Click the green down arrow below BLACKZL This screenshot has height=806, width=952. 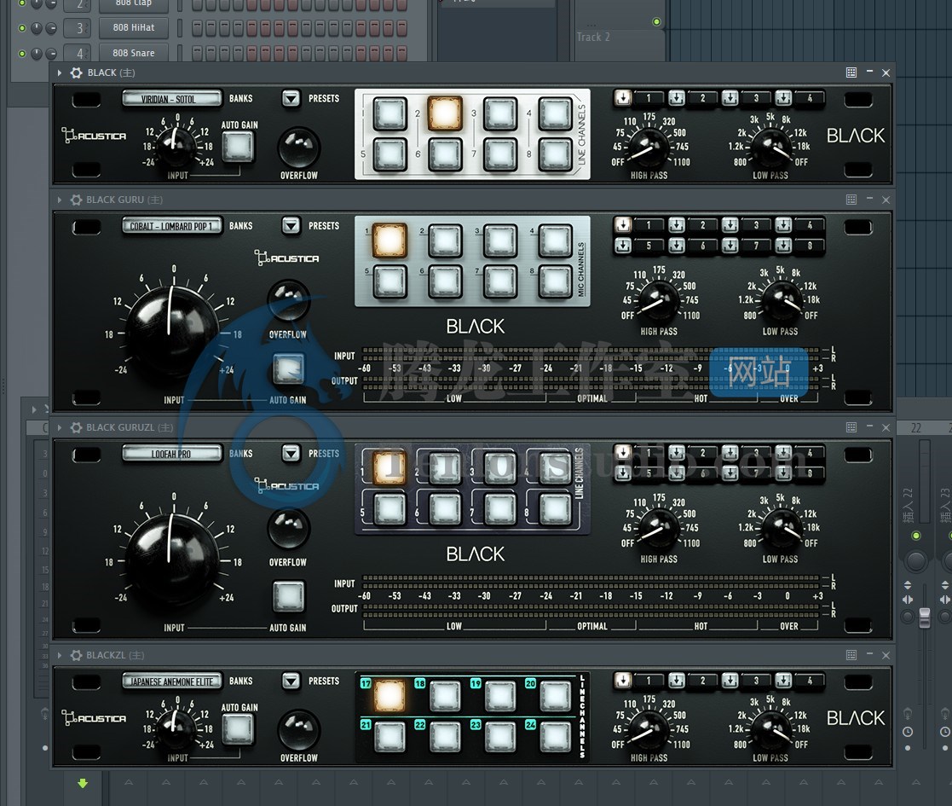(83, 784)
